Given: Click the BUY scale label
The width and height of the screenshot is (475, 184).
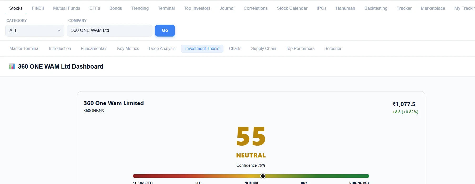Looking at the screenshot, I should (x=304, y=182).
